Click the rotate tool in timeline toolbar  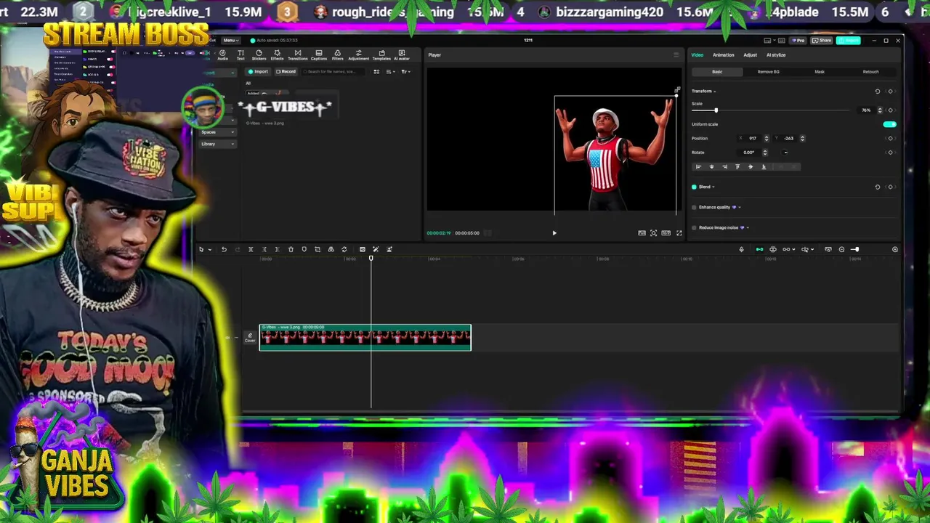click(344, 249)
